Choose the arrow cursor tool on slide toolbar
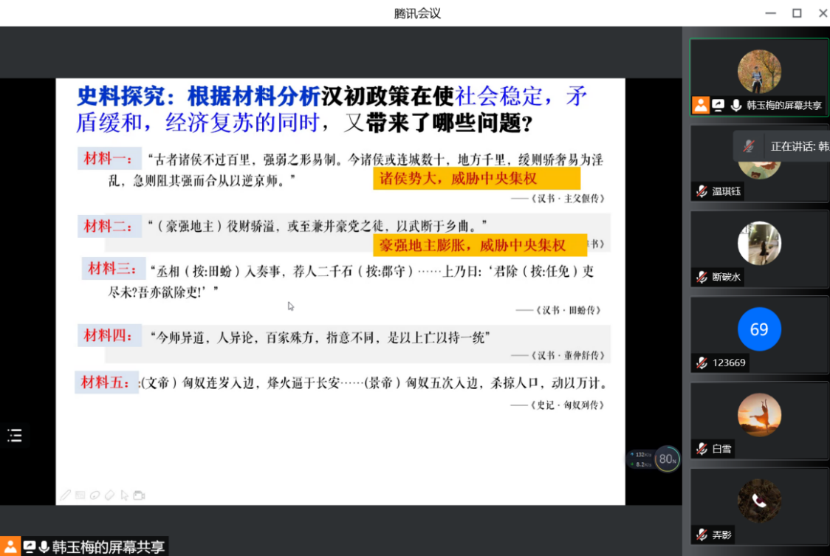The image size is (830, 556). 124,495
